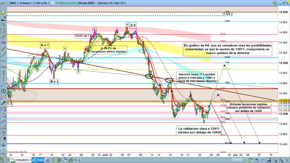Select the text annotation tool

3,91
